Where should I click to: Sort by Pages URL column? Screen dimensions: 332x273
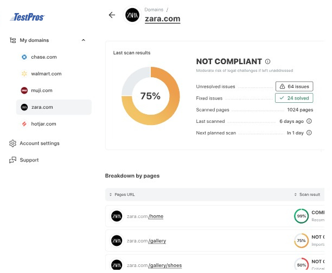(x=125, y=195)
